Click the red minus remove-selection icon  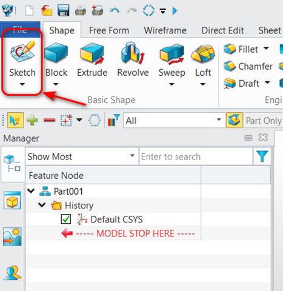50,121
